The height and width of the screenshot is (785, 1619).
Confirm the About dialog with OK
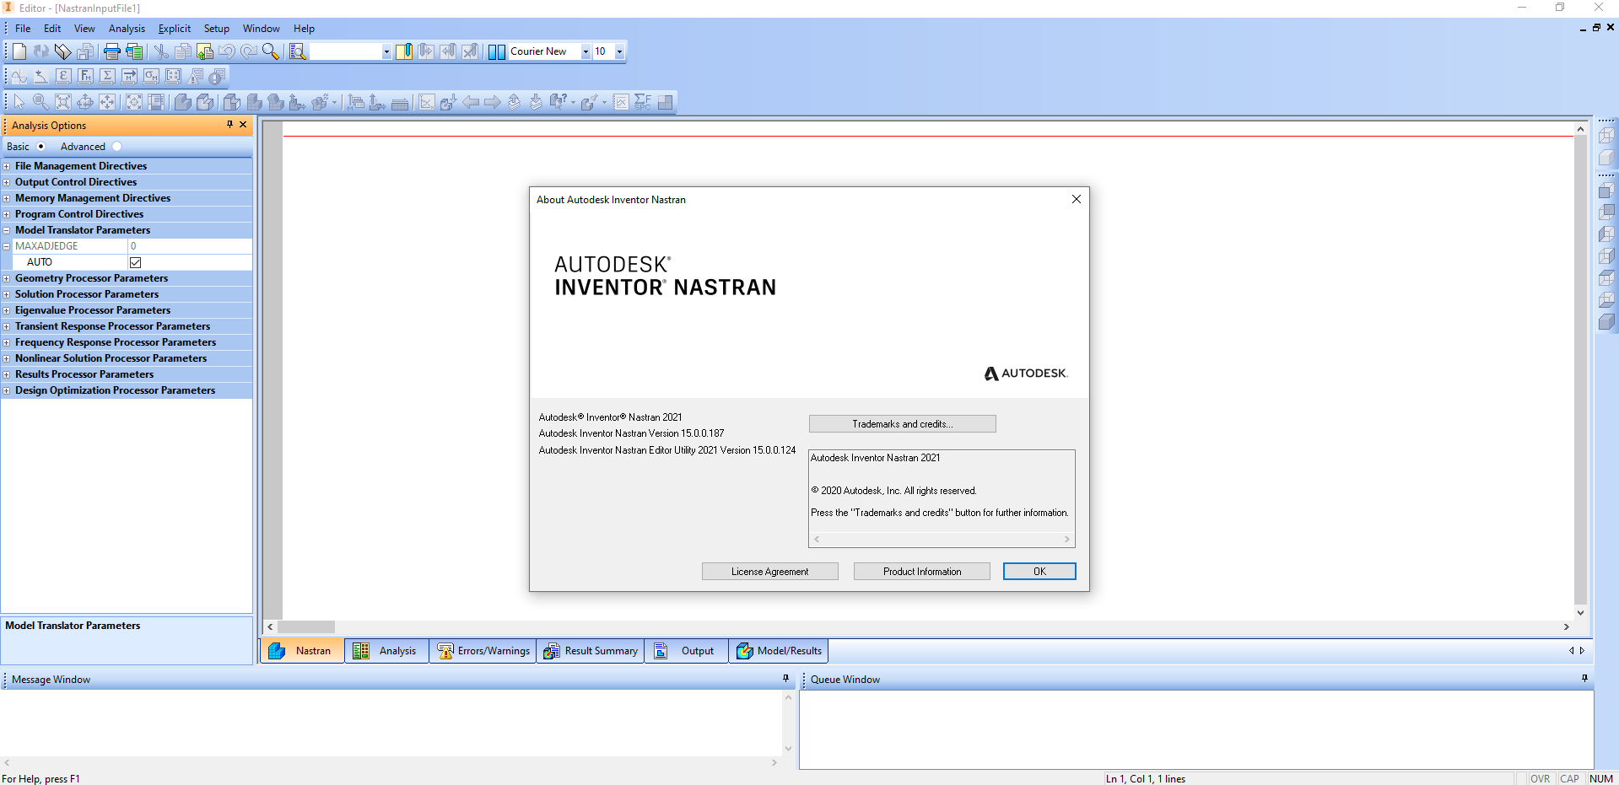pyautogui.click(x=1039, y=572)
